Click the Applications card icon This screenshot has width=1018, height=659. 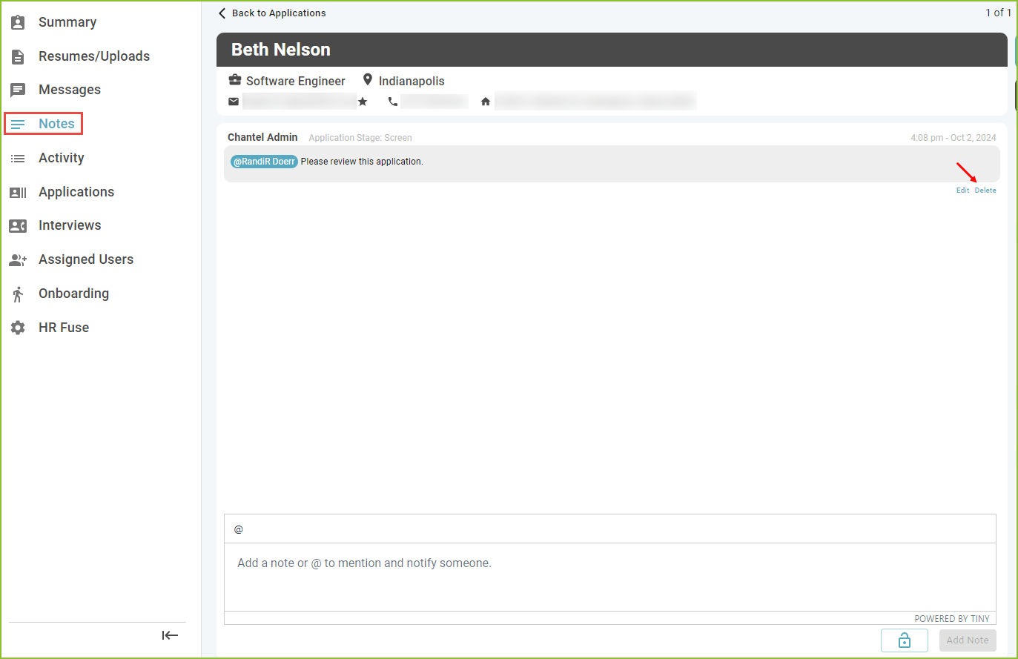pos(18,193)
